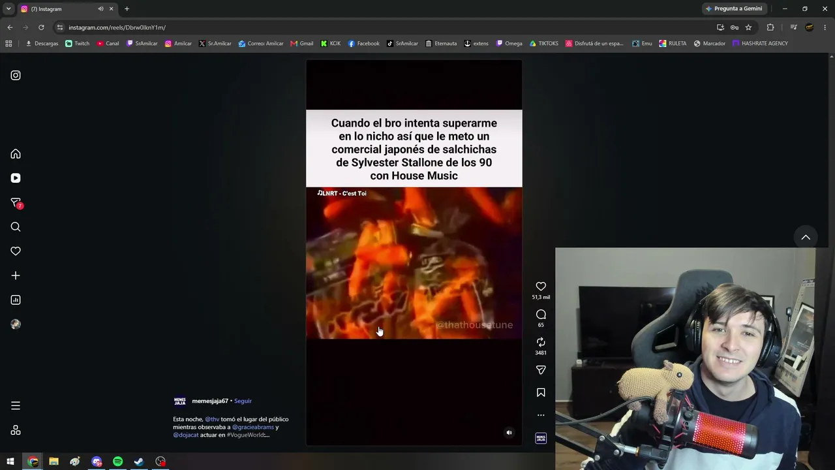Open the Meta apps icon at sidebar bottom
This screenshot has height=470, width=835.
tap(16, 430)
